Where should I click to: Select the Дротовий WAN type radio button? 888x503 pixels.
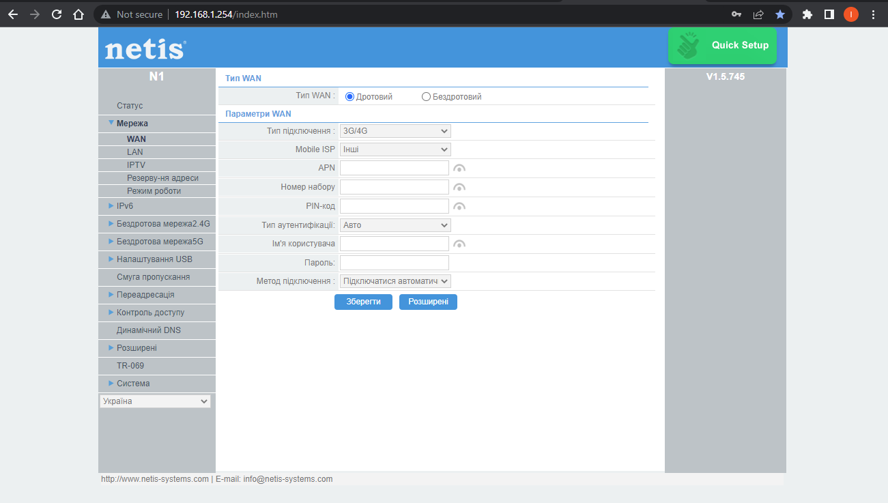coord(349,97)
